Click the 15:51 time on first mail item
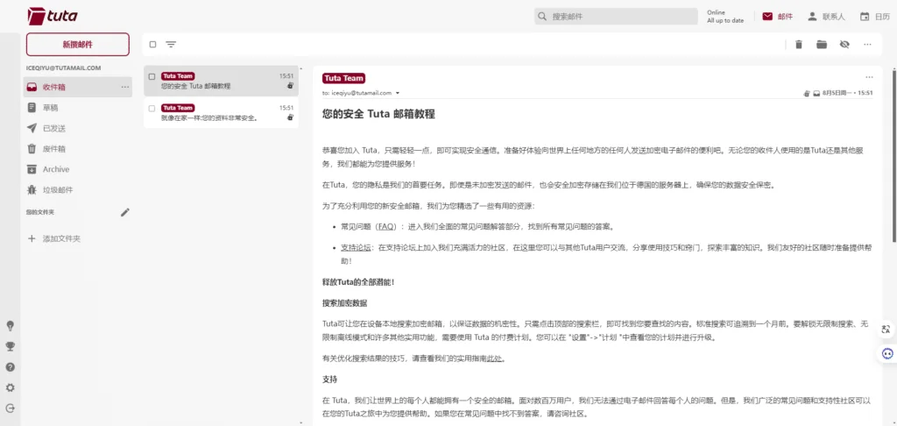 coord(286,75)
